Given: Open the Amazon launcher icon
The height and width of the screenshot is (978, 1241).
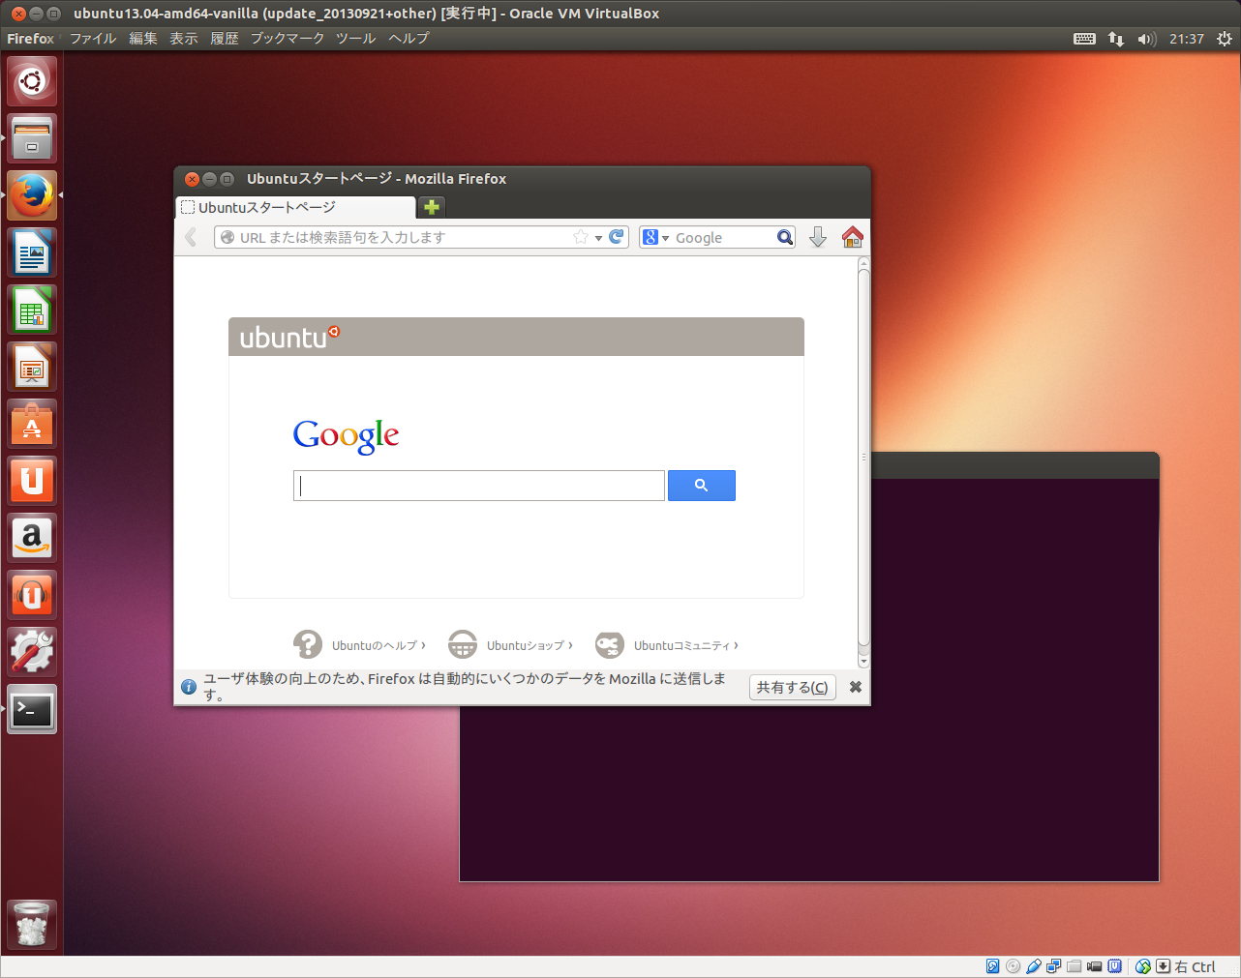Looking at the screenshot, I should pos(32,538).
